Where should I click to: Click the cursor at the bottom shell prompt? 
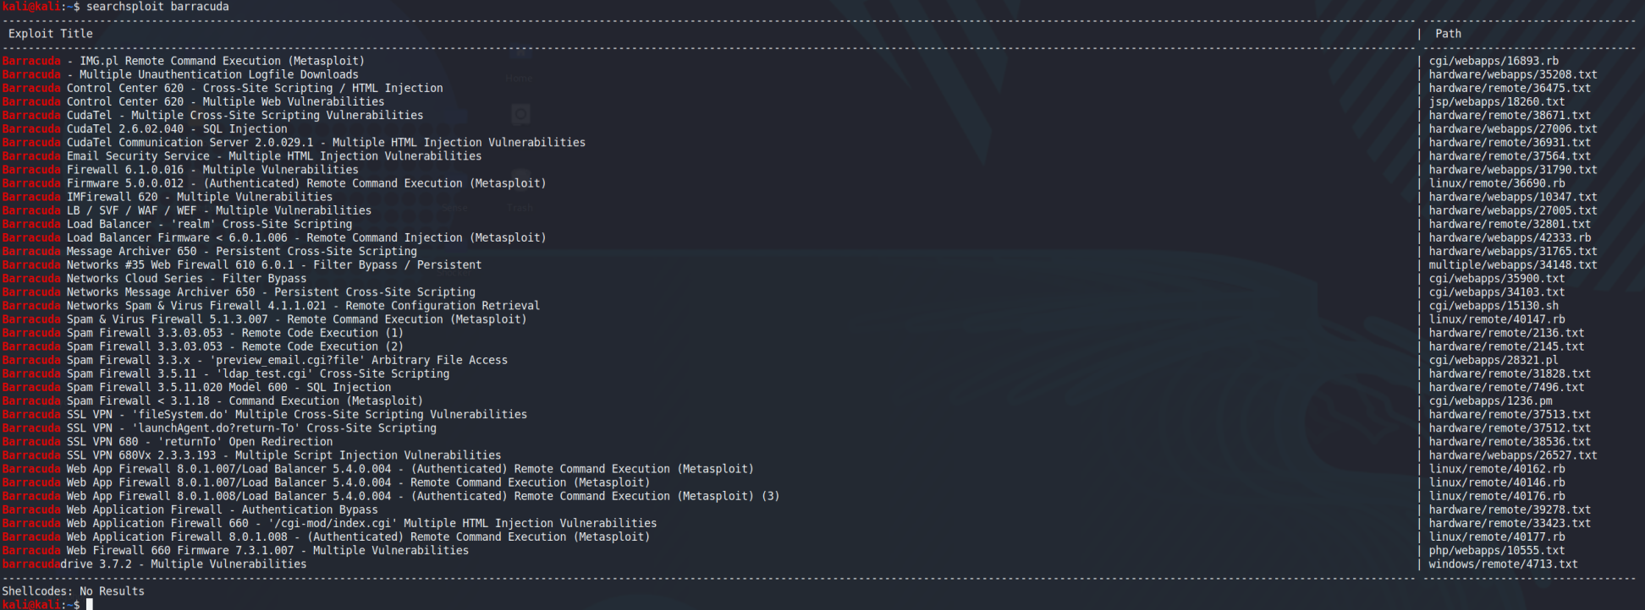[x=89, y=604]
